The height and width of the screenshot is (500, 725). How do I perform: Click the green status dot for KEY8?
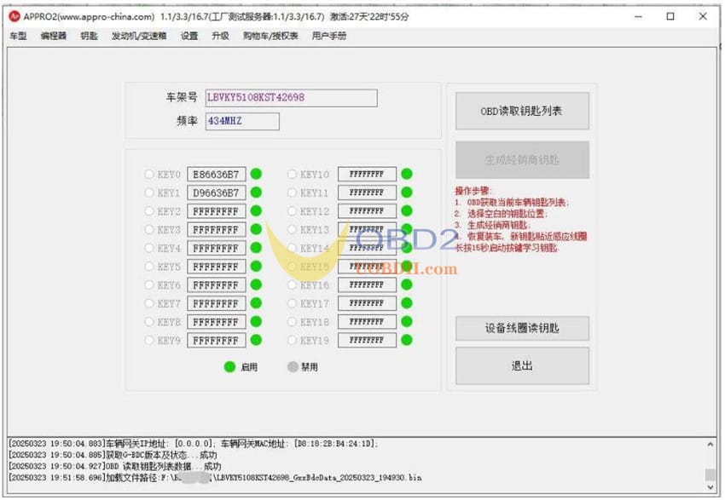click(x=256, y=322)
